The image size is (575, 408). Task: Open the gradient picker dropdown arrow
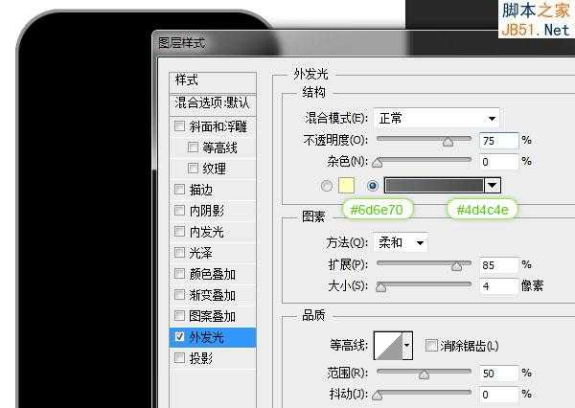[494, 185]
